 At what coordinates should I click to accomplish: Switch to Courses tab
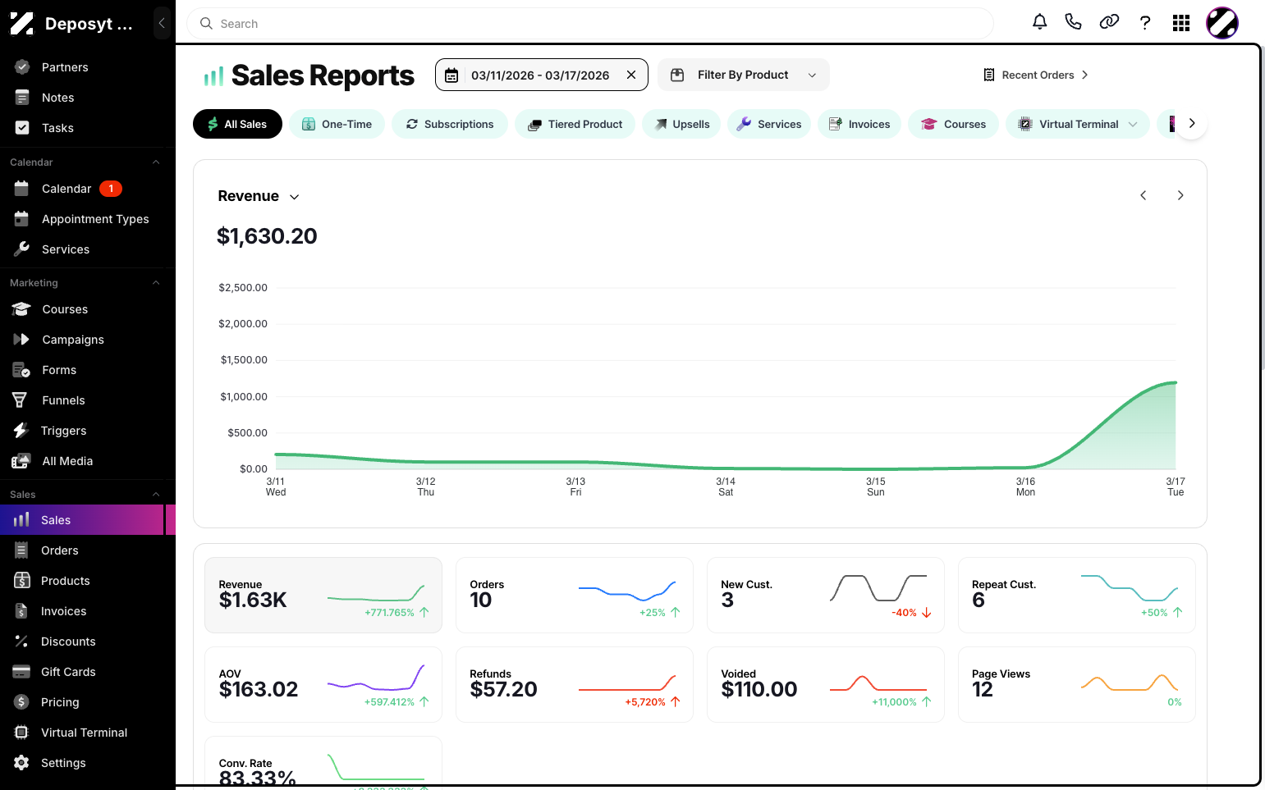coord(953,124)
